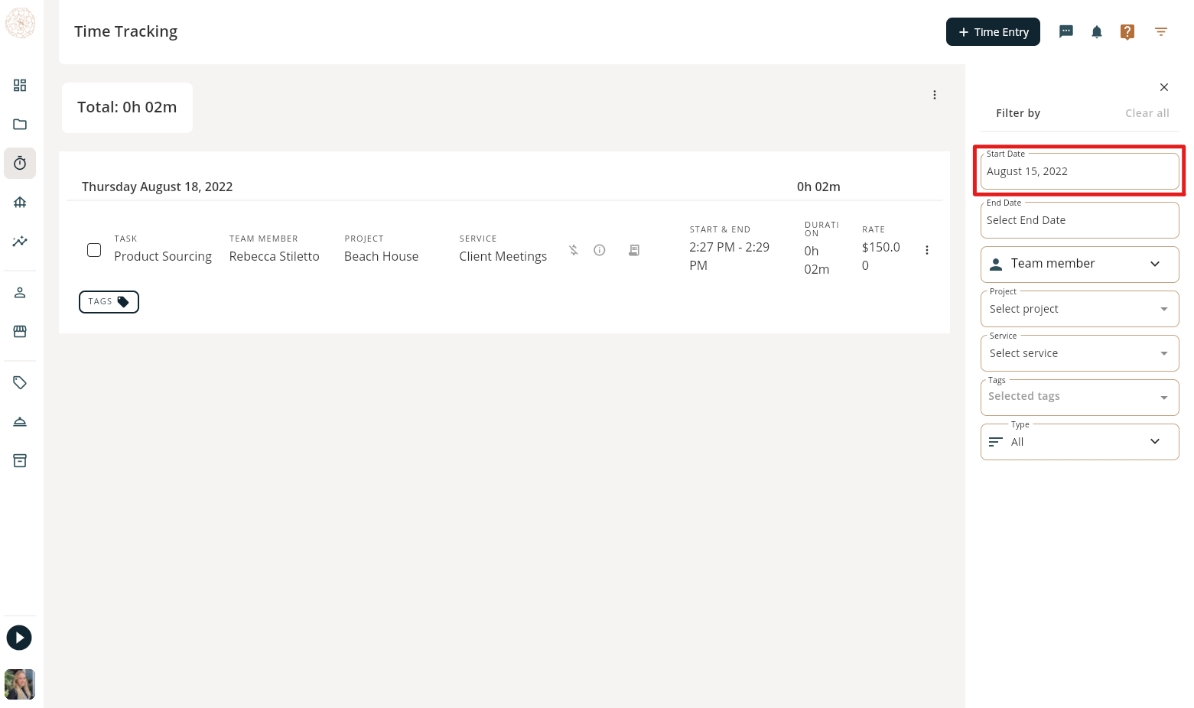Click the info icon on Product Sourcing entry

[x=600, y=250]
